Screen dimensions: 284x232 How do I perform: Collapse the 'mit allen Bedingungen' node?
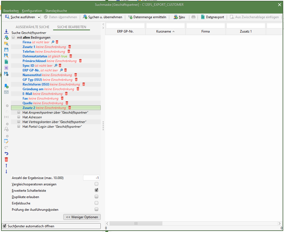pos(13,37)
